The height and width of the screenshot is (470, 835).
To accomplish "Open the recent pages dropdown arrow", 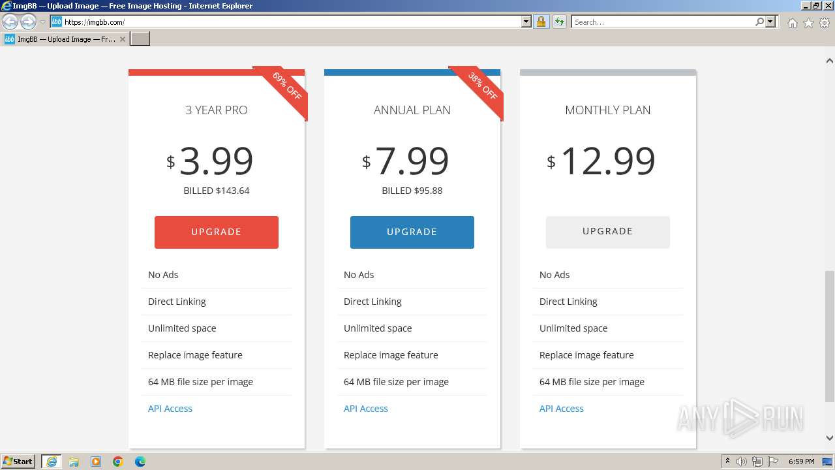I will click(x=42, y=22).
